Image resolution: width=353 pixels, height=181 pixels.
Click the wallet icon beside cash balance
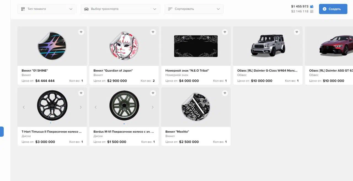(312, 6)
